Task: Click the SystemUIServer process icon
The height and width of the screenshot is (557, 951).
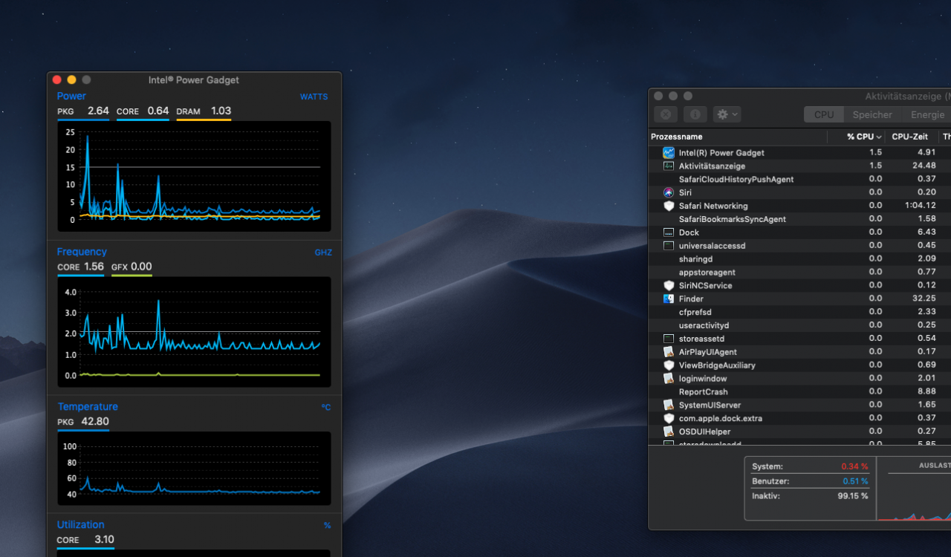Action: (x=669, y=405)
